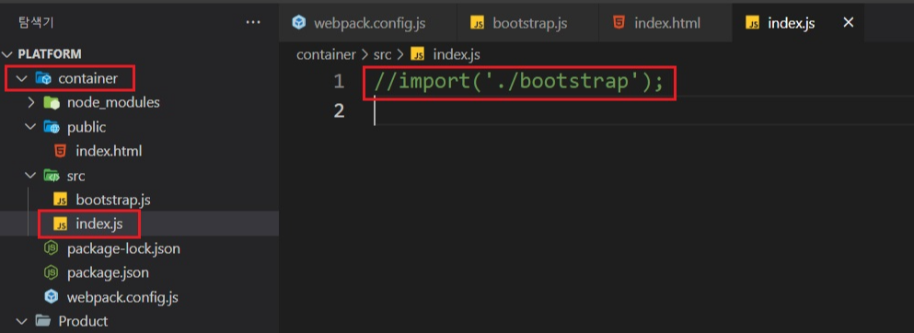This screenshot has height=333, width=914.
Task: Place cursor on empty editor line 2
Action: pos(643,110)
